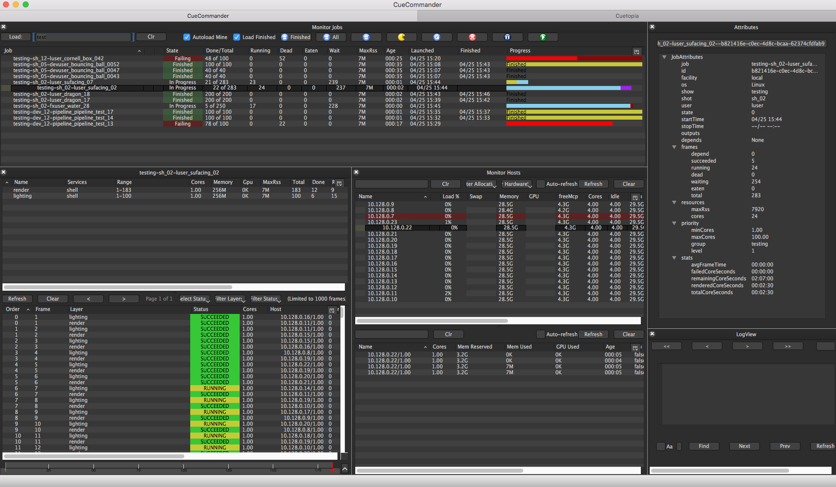Click the red X kill jobs icon

(x=472, y=37)
